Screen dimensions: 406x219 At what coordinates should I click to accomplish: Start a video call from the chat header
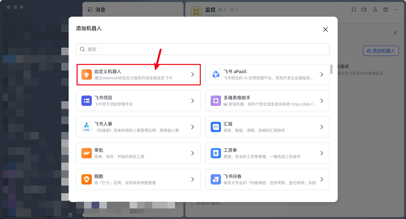[364, 10]
